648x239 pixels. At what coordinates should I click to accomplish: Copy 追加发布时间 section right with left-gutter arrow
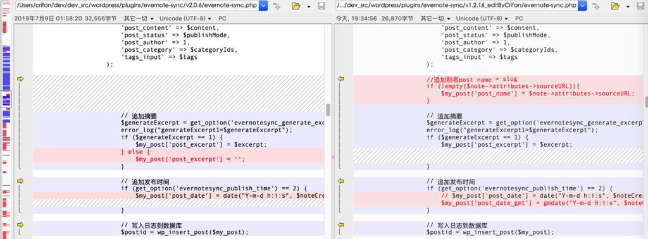pos(20,181)
